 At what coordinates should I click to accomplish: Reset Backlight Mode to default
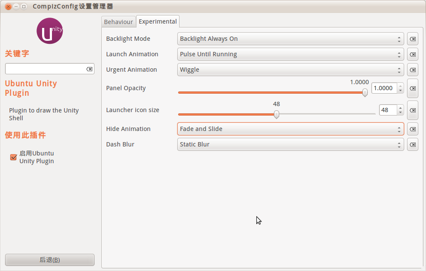pyautogui.click(x=412, y=39)
